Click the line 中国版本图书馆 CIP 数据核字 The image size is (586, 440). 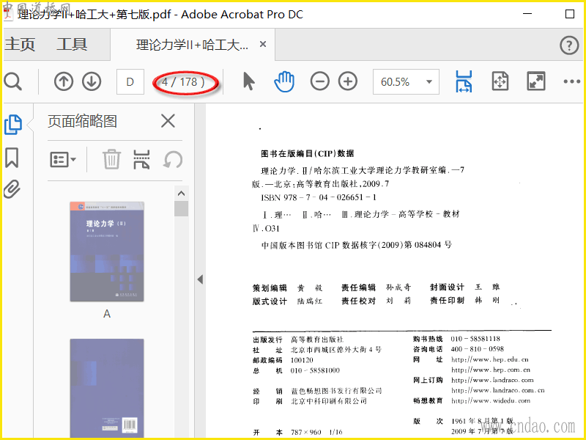356,245
